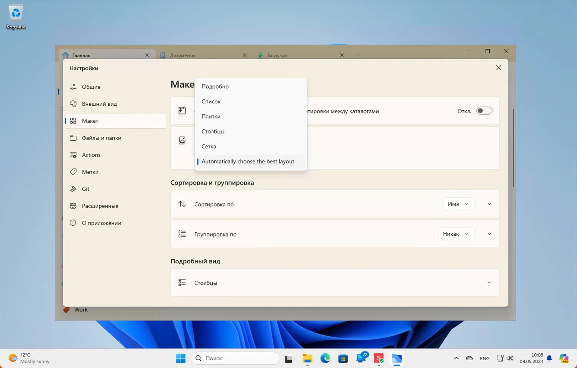The height and width of the screenshot is (368, 577).
Task: Click the Сортировка и группировка heading
Action: [x=212, y=183]
